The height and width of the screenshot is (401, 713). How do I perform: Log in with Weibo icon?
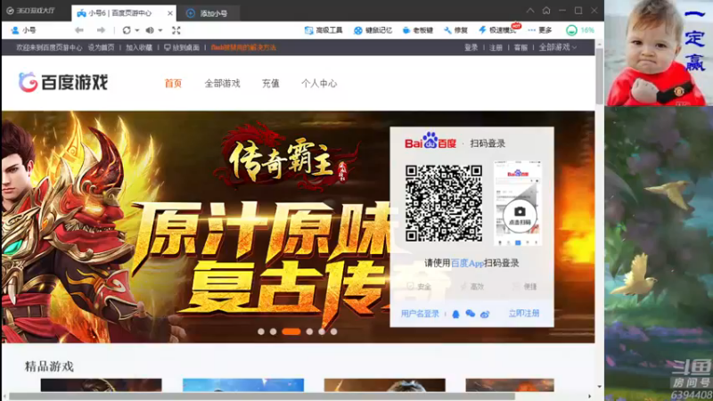click(x=485, y=315)
